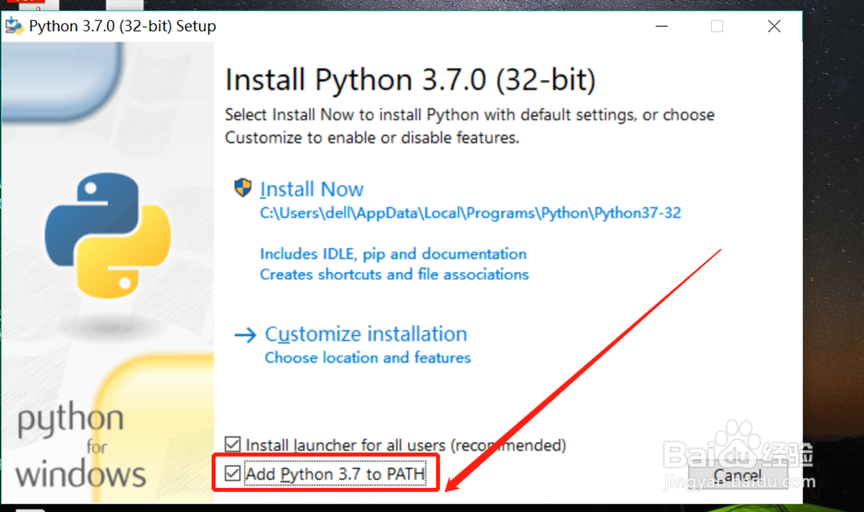Click the Python installer icon in title bar

pyautogui.click(x=14, y=26)
